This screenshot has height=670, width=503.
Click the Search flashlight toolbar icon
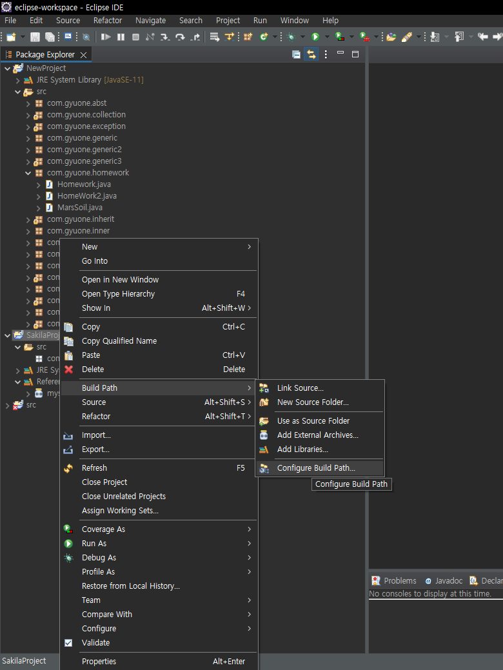click(407, 37)
